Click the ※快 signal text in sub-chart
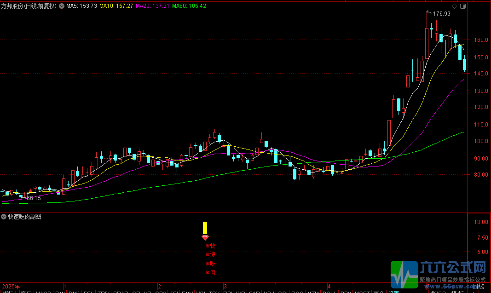Image resolution: width=491 pixels, height=293 pixels. [210, 246]
